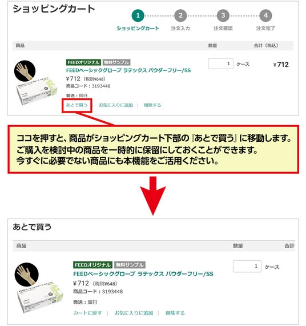Focus quantity field in shopping cart
Viewport: 306px width, 326px height.
221,63
